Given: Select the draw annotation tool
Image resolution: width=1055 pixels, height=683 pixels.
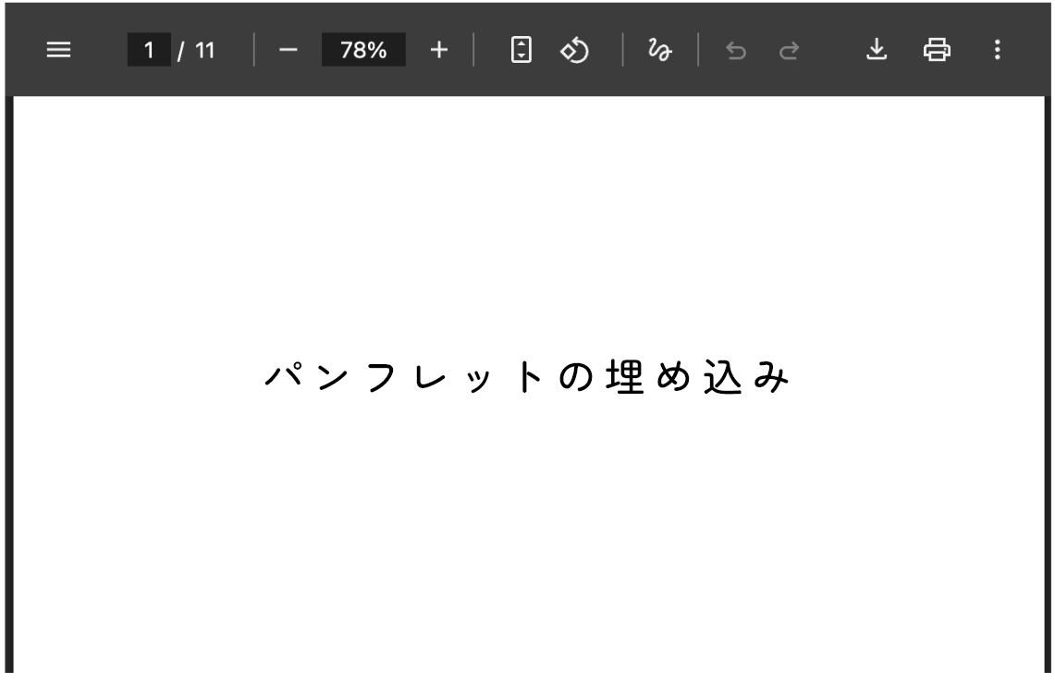Looking at the screenshot, I should (659, 50).
